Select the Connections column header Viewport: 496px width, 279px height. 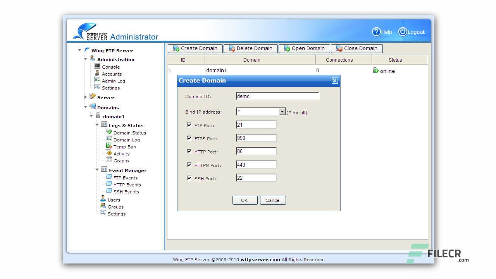339,60
